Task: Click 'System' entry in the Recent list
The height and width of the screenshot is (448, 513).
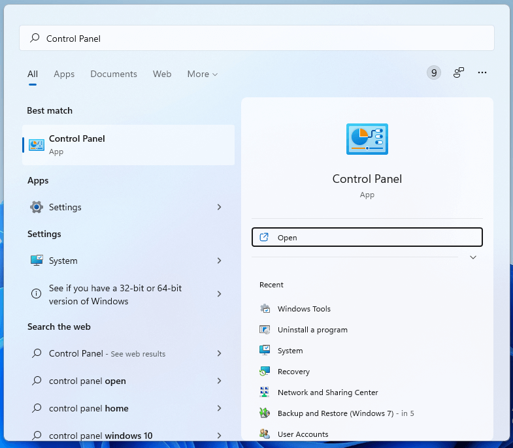Action: coord(290,350)
